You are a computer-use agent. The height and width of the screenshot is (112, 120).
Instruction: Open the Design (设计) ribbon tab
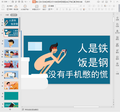point(41,2)
